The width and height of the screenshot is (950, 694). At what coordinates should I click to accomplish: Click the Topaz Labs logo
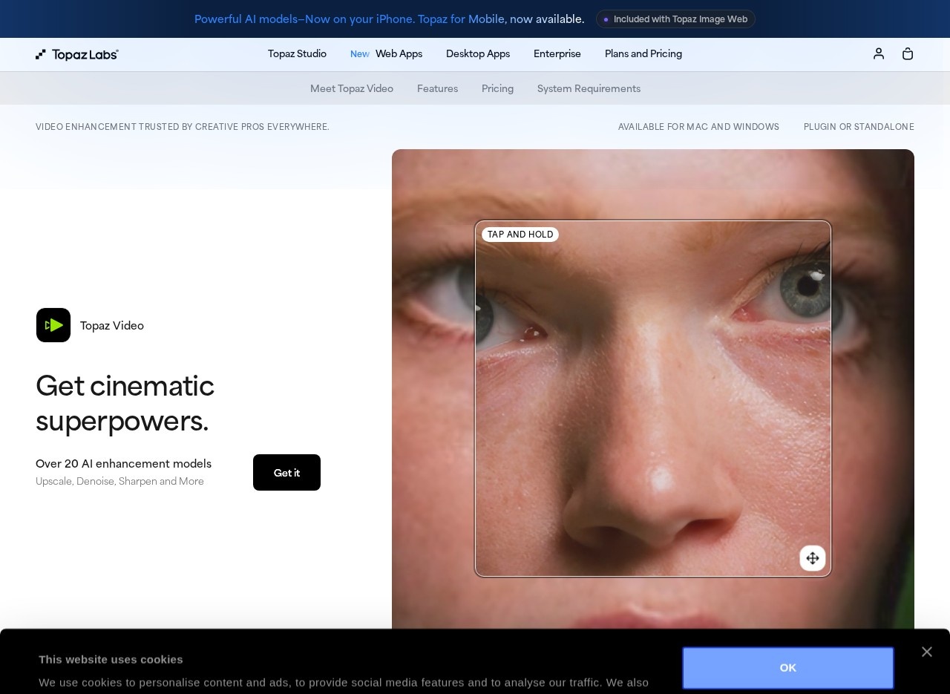tap(77, 54)
